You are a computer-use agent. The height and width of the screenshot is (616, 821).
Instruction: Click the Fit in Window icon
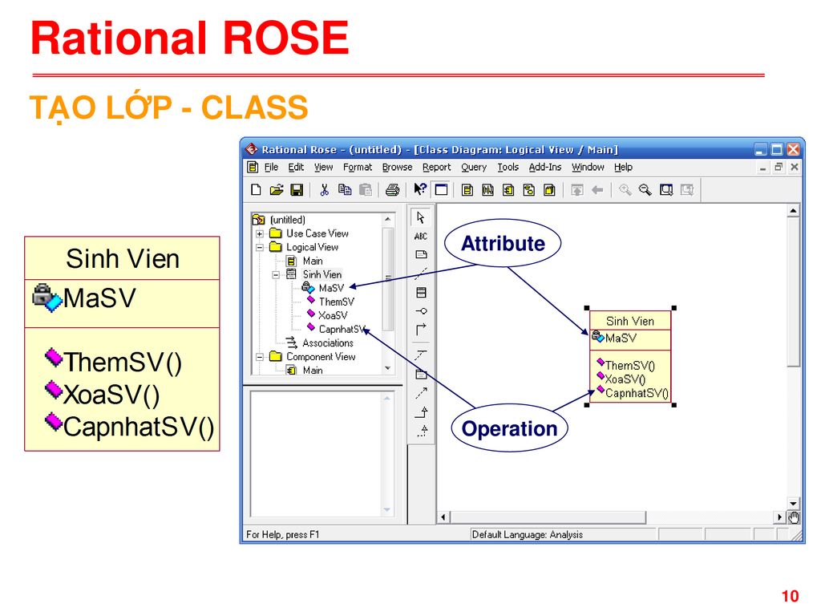coord(666,189)
